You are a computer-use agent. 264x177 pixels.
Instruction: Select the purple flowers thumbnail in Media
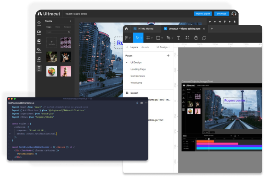pyautogui.click(x=66, y=43)
